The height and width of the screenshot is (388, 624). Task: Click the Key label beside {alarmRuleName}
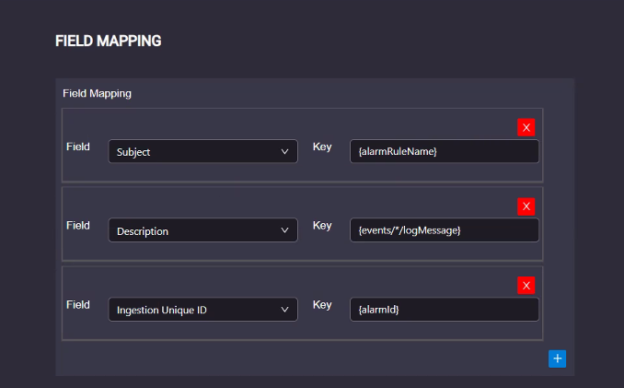[322, 147]
